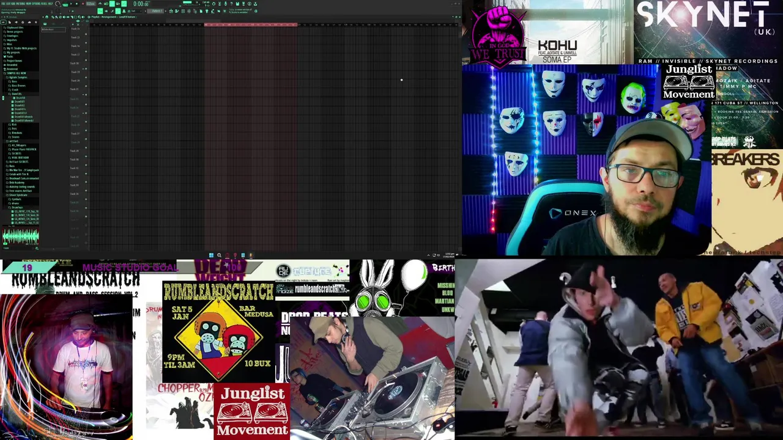
Task: Toggle typing keyboard to piano icon
Action: (x=100, y=11)
